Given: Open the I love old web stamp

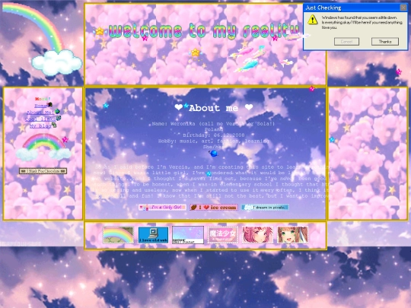Looking at the screenshot, I should pyautogui.click(x=153, y=235).
